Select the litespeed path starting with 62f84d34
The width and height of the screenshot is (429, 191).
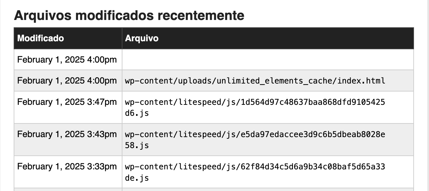point(255,172)
